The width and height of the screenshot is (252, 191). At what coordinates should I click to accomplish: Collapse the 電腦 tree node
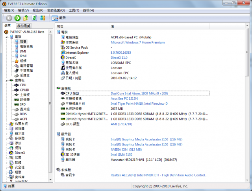(x=6, y=37)
